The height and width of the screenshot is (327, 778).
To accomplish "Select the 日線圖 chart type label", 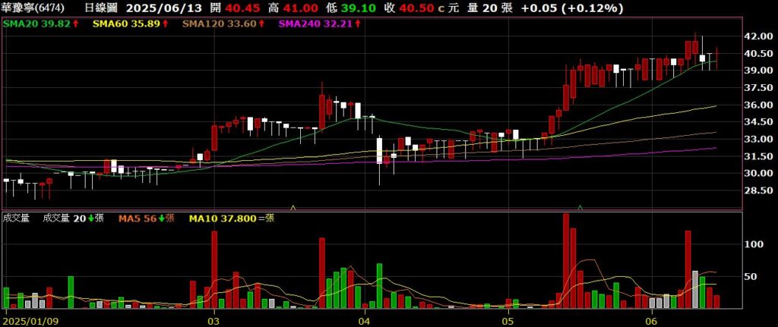I will (101, 8).
